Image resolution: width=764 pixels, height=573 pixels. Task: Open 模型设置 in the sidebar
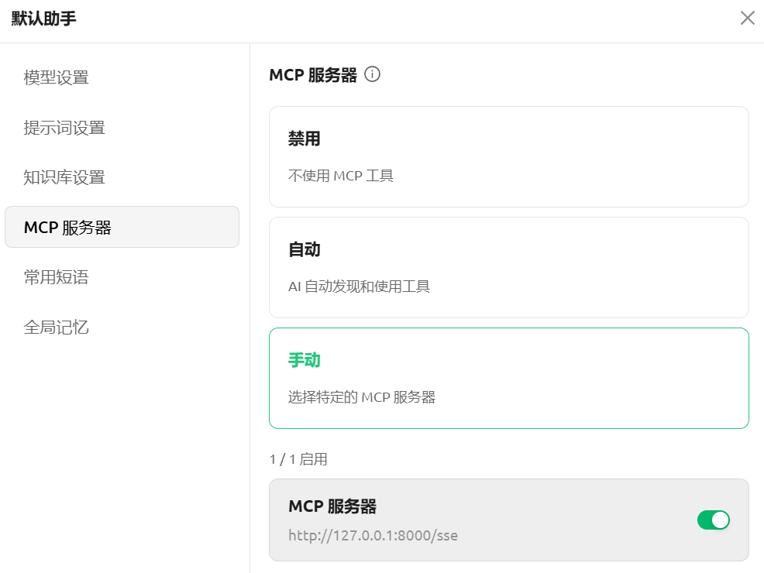(x=57, y=77)
